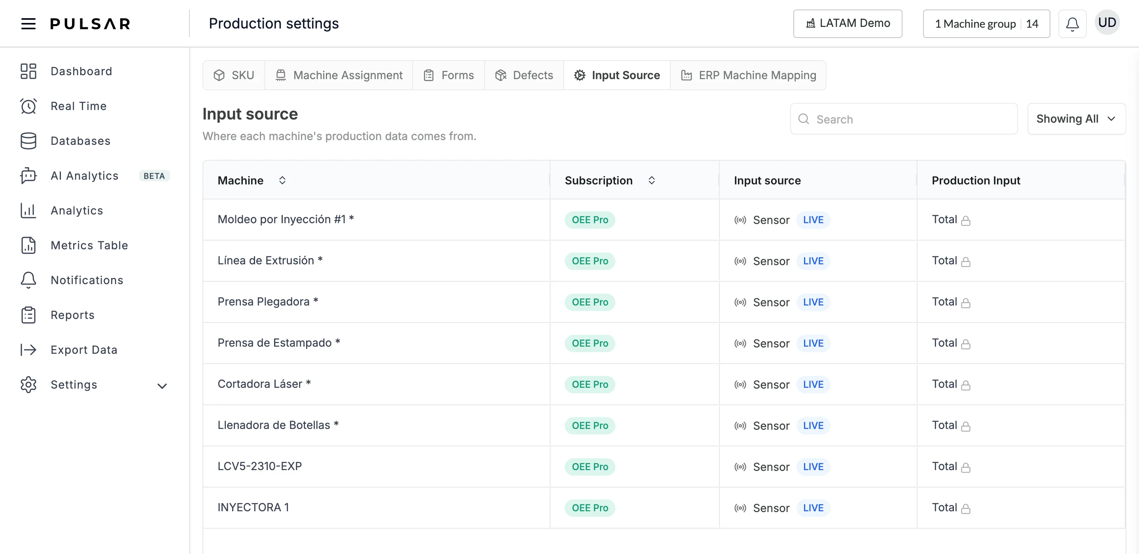Image resolution: width=1139 pixels, height=554 pixels.
Task: Select the Input Source tab
Action: pyautogui.click(x=617, y=75)
